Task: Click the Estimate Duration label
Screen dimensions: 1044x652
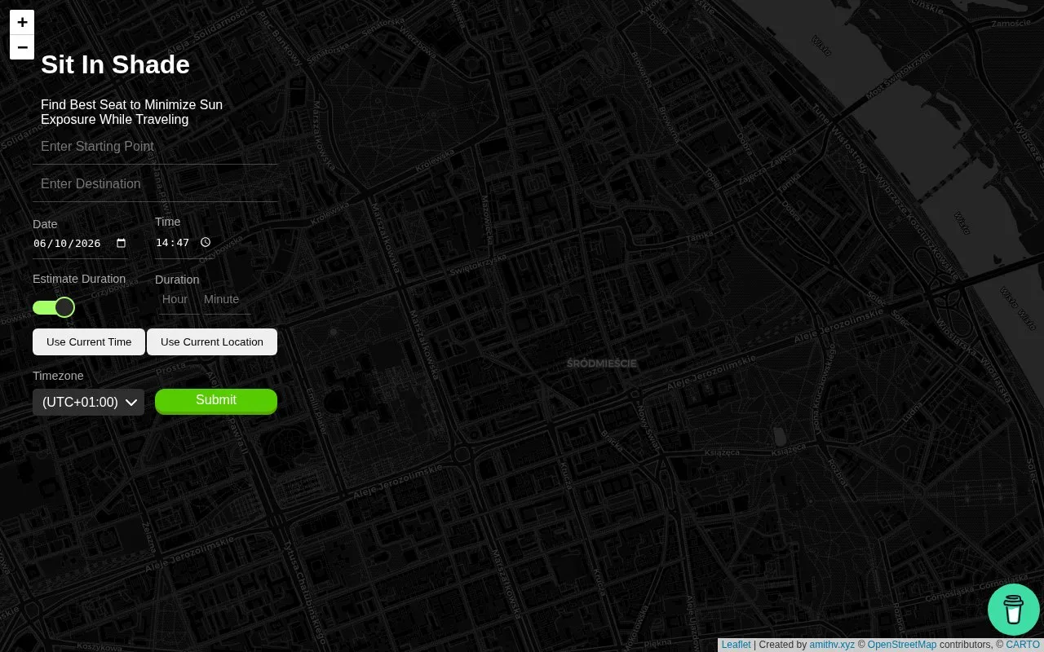Action: pyautogui.click(x=79, y=279)
